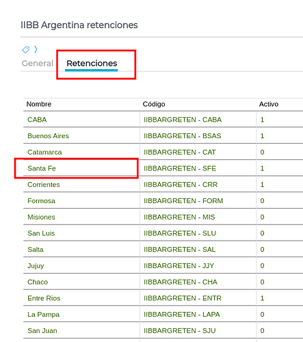This screenshot has height=342, width=303.
Task: Open the IIBBARGRETEN - CHA code
Action: coord(181,282)
